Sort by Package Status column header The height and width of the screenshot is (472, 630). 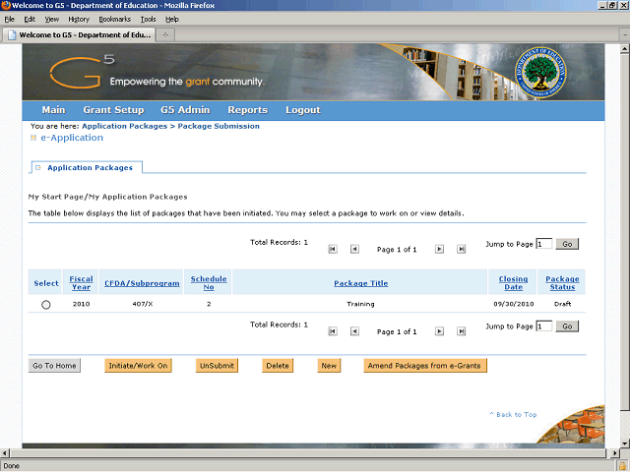(562, 283)
